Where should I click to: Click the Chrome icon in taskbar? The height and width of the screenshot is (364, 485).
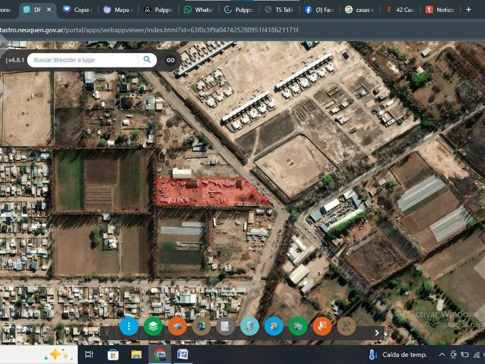coord(159,355)
